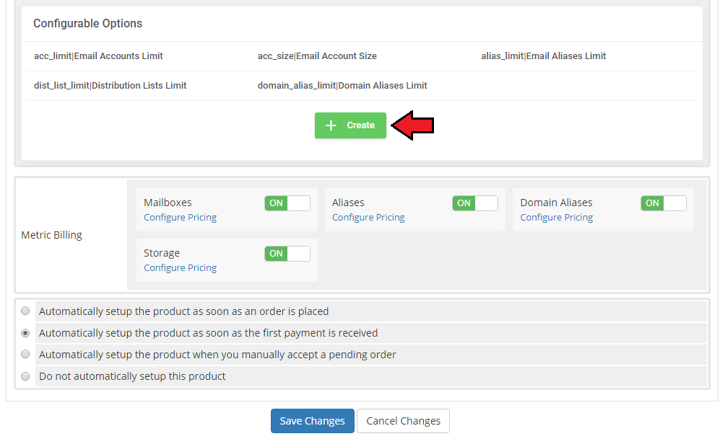The width and height of the screenshot is (725, 444).
Task: Click the Metric Billing label
Action: (51, 235)
